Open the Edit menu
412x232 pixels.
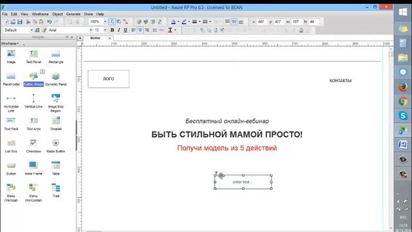click(x=14, y=14)
